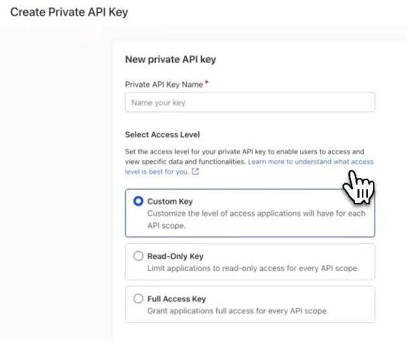407x340 pixels.
Task: Click the Select Access Level heading
Action: [162, 134]
